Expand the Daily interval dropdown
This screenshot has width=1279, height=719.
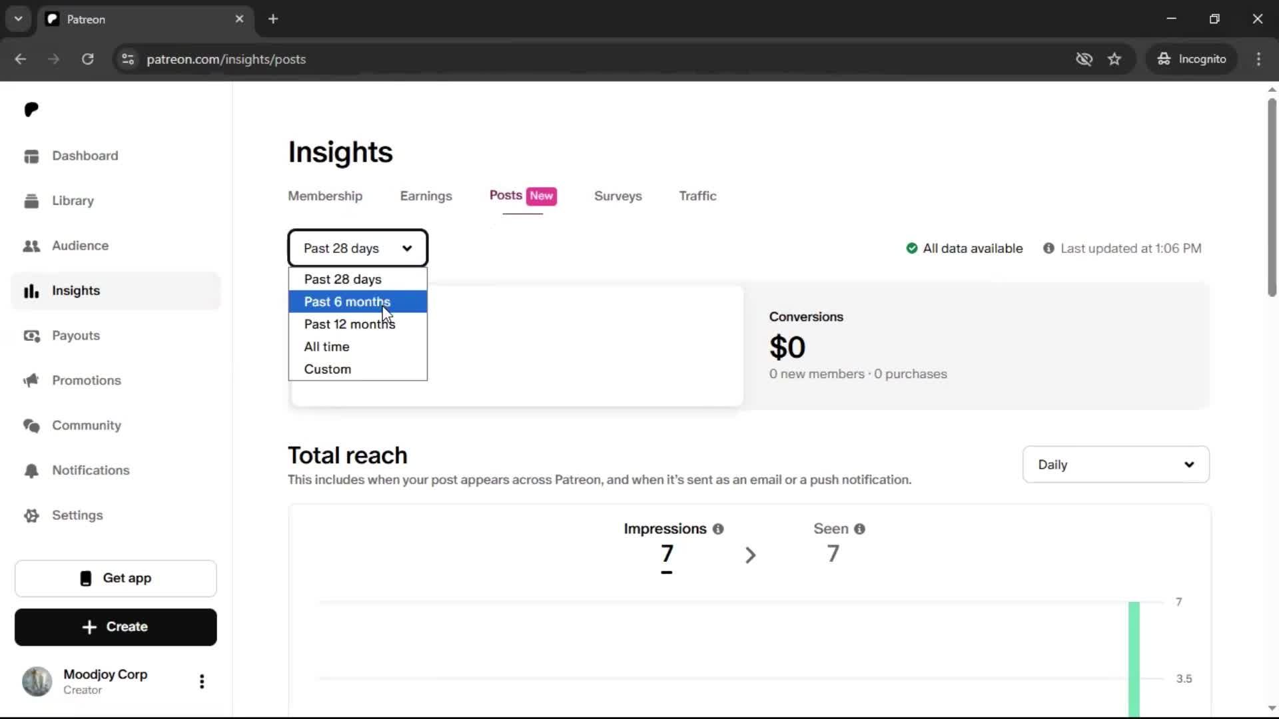(x=1116, y=465)
